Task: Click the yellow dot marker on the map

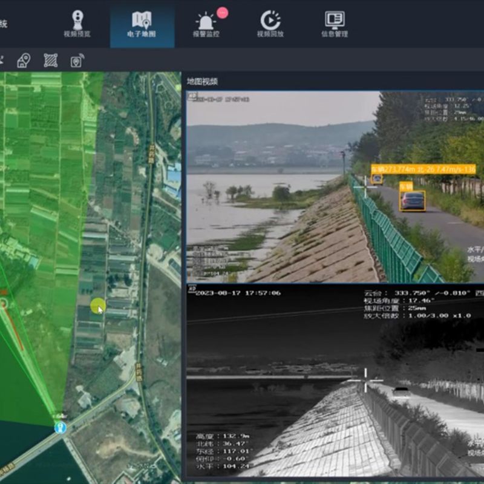Action: 98,306
